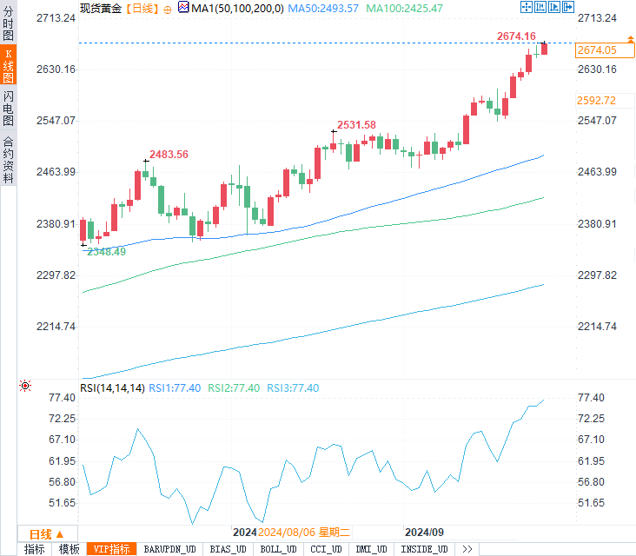Open the 合约资料 side tab

click(8, 159)
